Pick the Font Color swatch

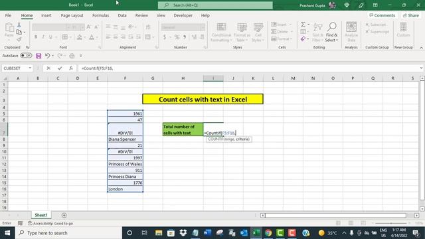92,37
